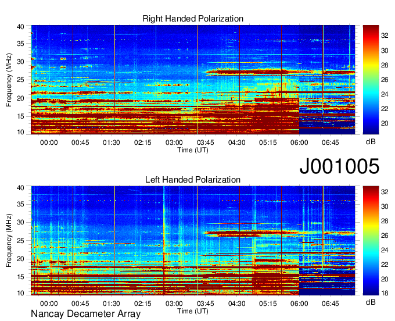Click the "Nancay Decameter Array" caption

[x=85, y=313]
